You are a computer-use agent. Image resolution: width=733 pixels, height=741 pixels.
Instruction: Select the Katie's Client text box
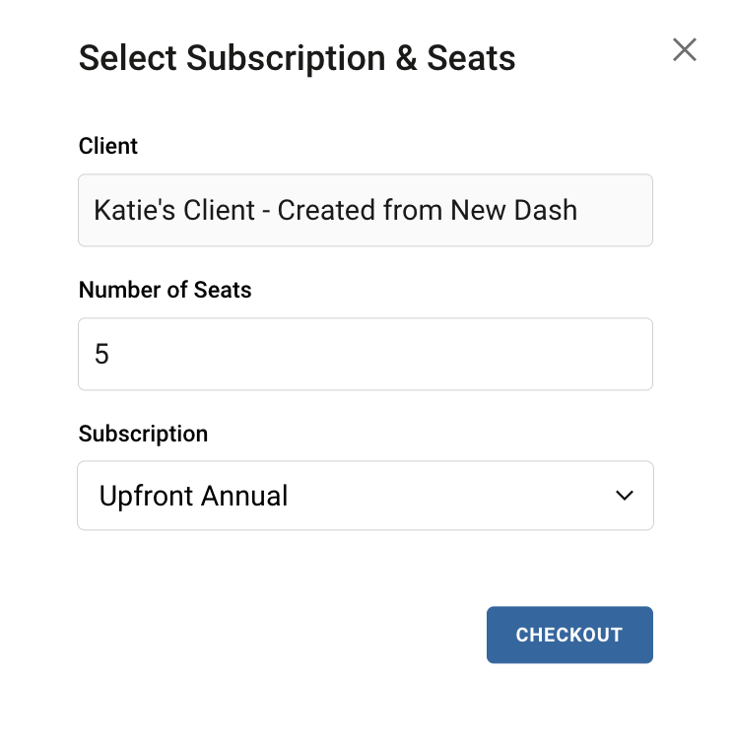366,210
